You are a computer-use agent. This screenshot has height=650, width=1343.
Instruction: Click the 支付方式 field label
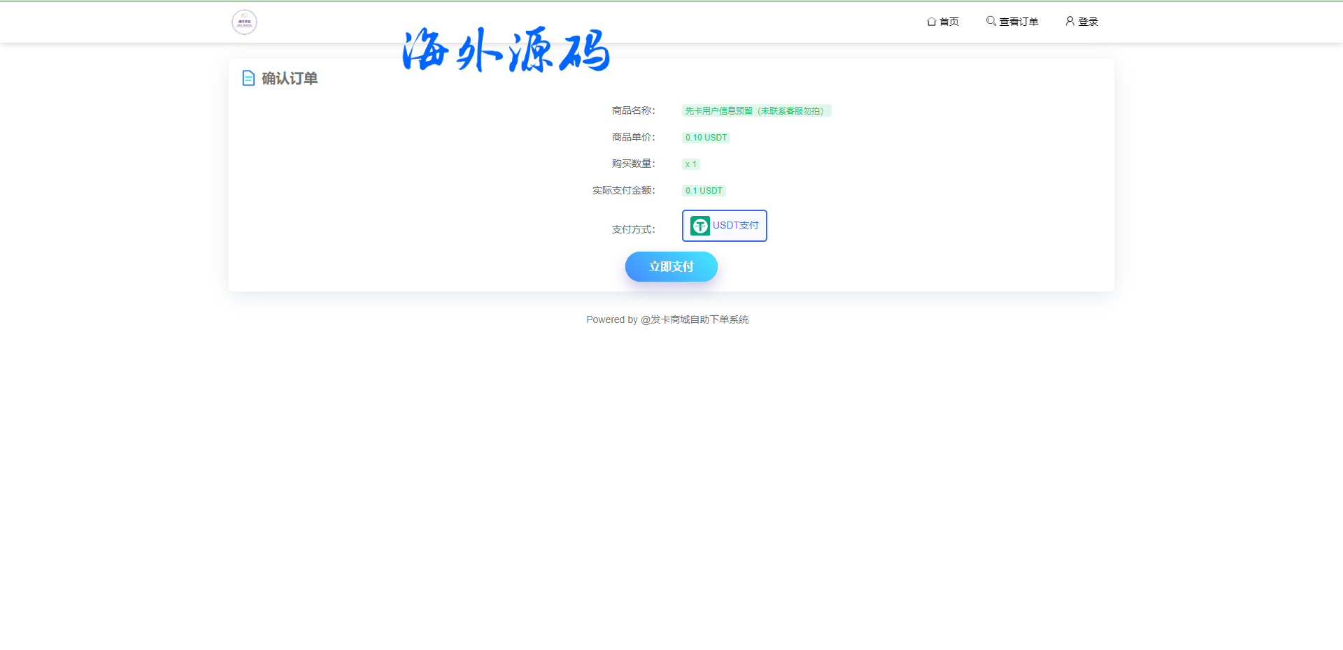(633, 229)
